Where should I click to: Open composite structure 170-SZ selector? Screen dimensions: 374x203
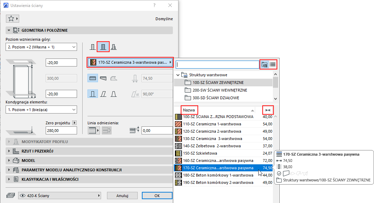tap(130, 62)
